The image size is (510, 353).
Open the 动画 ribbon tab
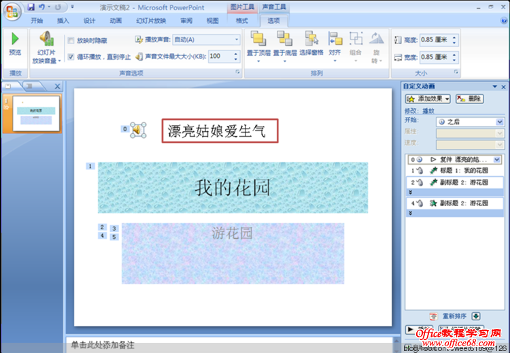click(116, 21)
